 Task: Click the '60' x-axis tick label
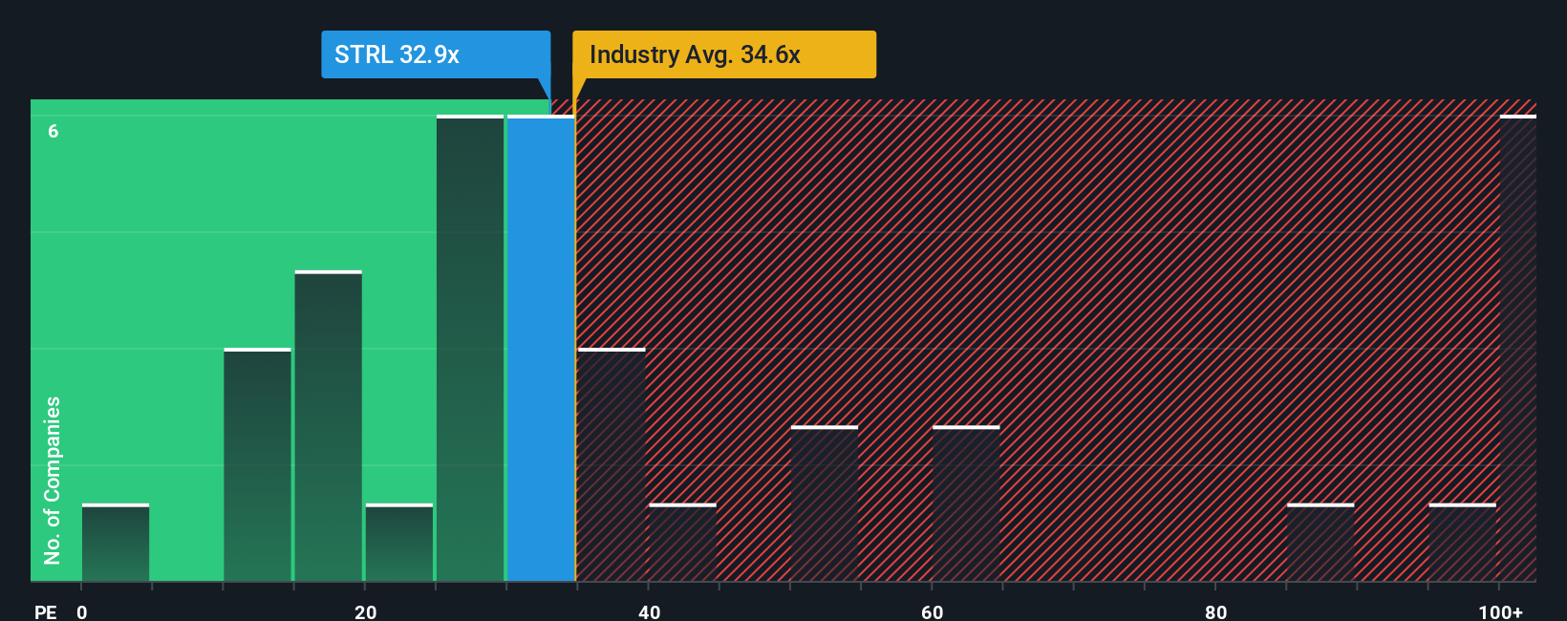tap(933, 612)
